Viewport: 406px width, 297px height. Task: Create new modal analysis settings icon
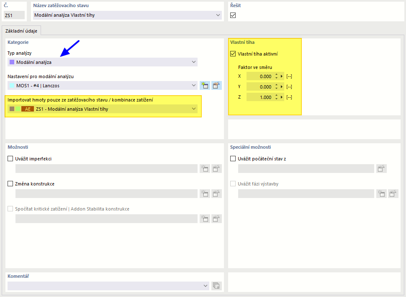(205, 86)
